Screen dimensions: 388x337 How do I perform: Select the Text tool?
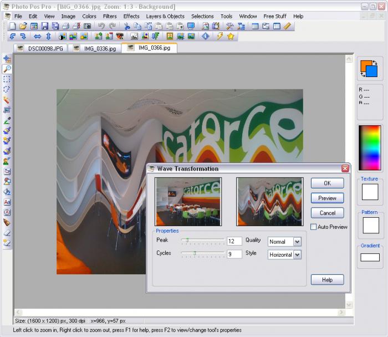point(7,202)
